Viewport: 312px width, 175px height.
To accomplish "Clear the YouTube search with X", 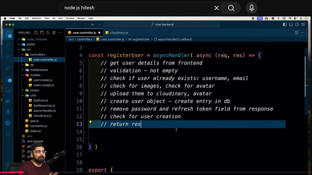I will [217, 8].
